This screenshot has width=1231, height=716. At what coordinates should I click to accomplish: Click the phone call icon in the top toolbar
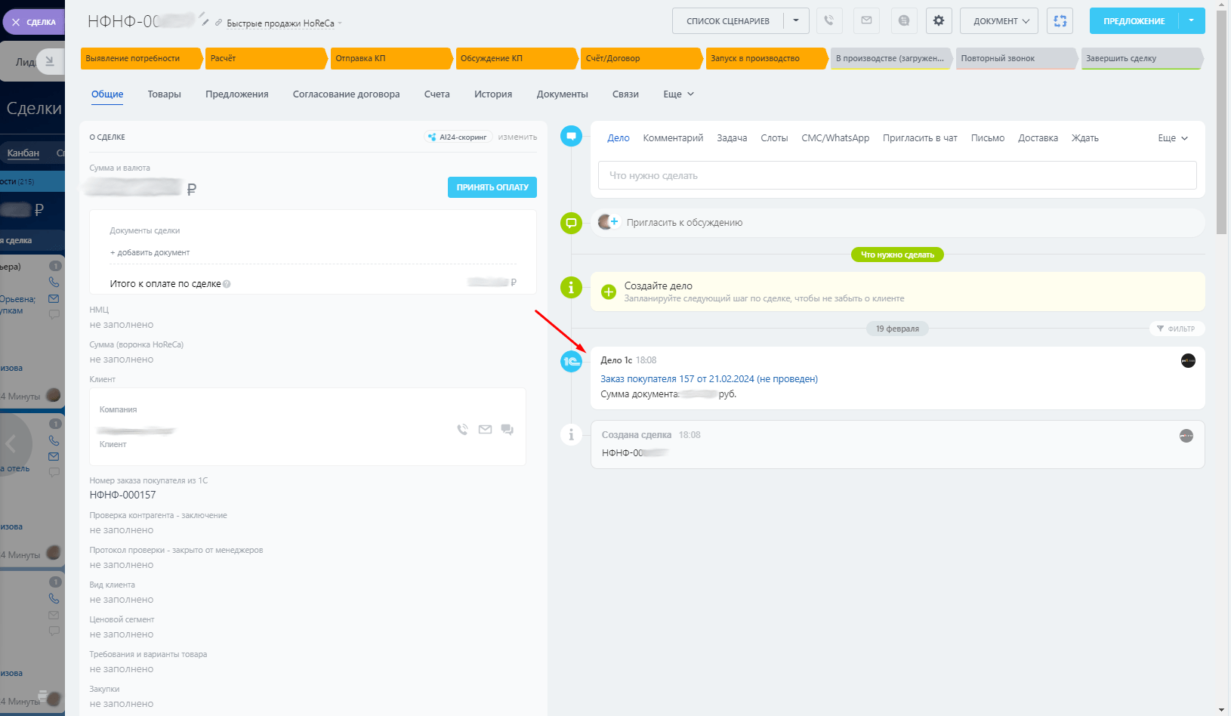pyautogui.click(x=829, y=21)
